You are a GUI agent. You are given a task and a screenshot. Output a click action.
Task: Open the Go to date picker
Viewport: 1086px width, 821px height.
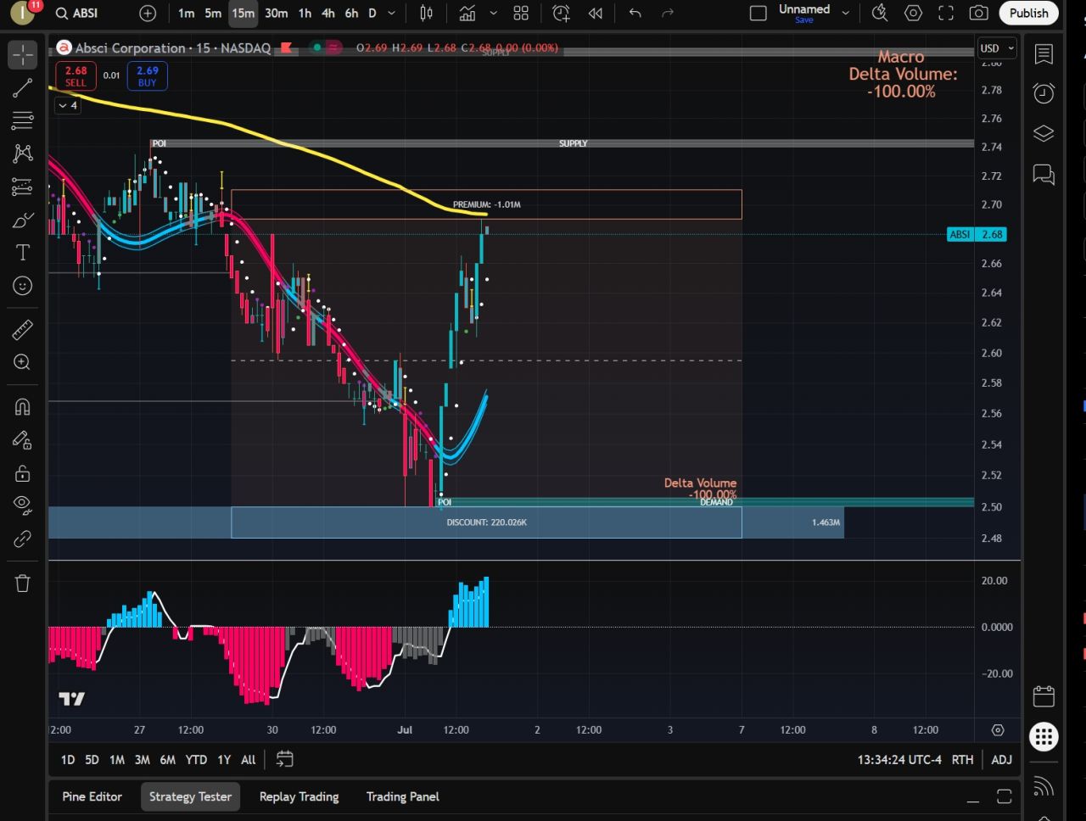click(x=284, y=759)
